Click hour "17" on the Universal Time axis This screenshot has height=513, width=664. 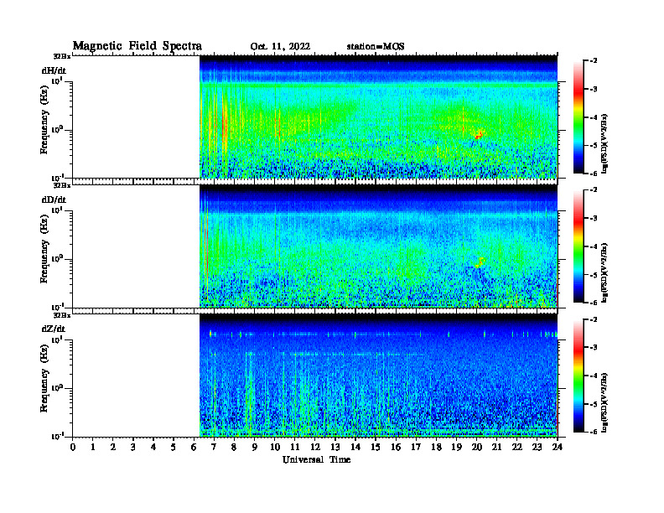click(x=416, y=448)
